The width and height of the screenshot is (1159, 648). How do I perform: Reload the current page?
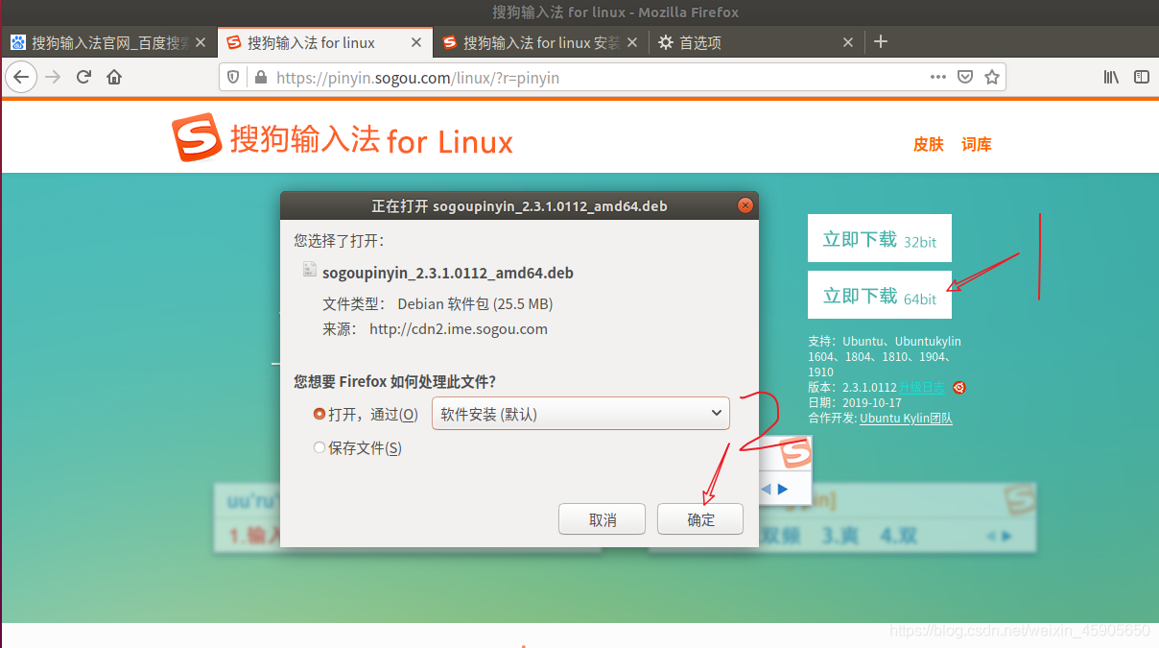point(83,77)
